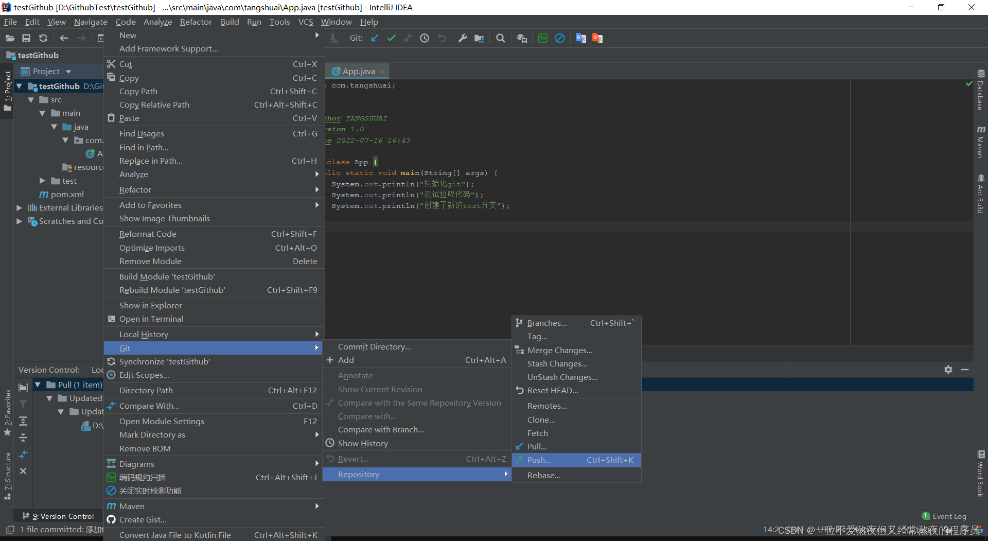Collapse the Pull (1 item) node

(x=38, y=385)
